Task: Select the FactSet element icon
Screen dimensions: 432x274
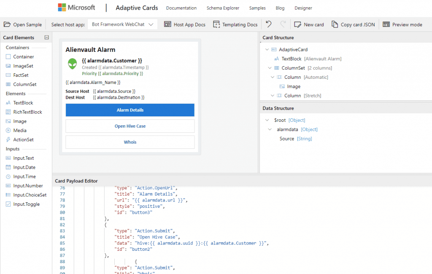Action: coord(8,75)
